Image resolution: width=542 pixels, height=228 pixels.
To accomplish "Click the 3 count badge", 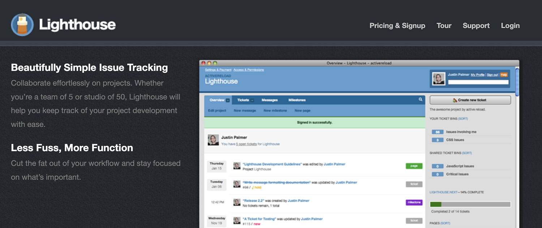I will point(438,140).
